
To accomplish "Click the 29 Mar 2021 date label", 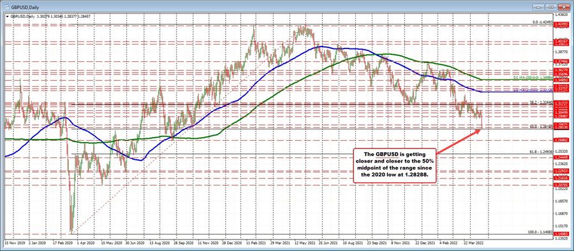I will tap(280, 242).
